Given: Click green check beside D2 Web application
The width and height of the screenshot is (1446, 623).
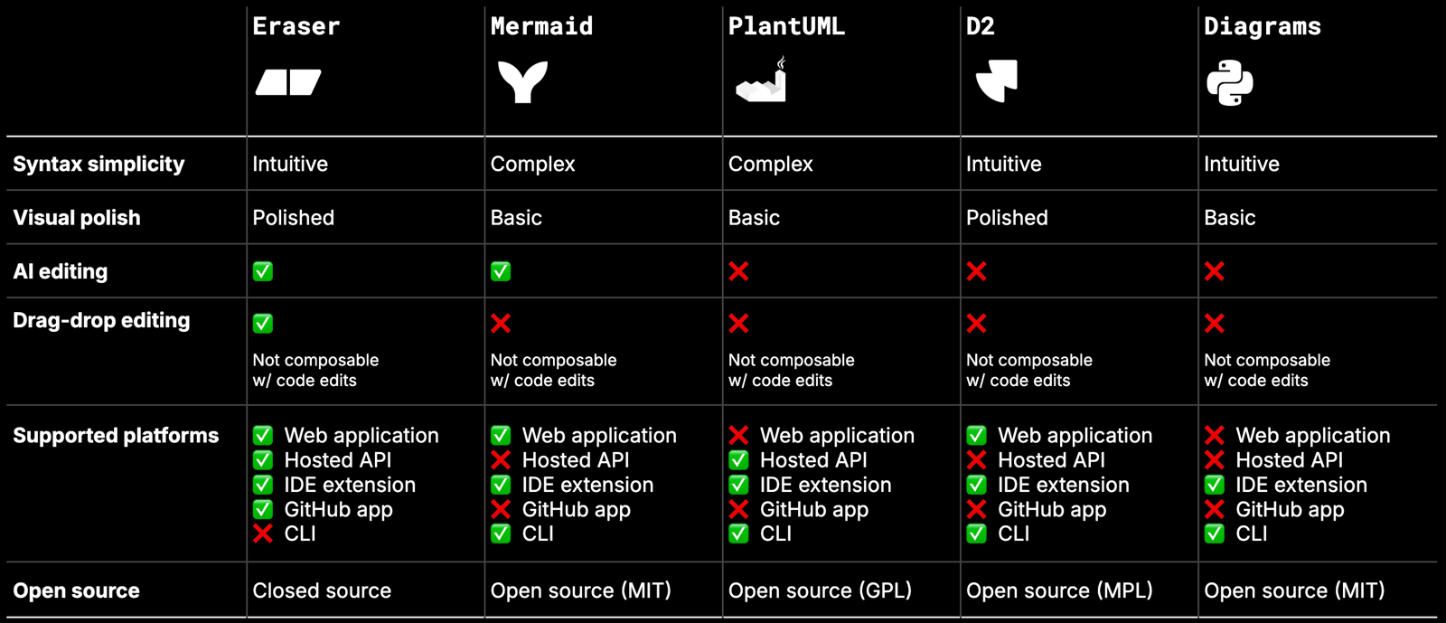Looking at the screenshot, I should (x=976, y=435).
